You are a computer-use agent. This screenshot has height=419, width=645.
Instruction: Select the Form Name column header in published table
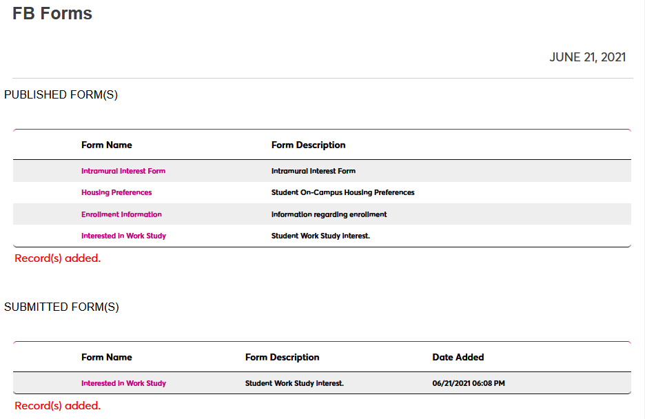[107, 145]
